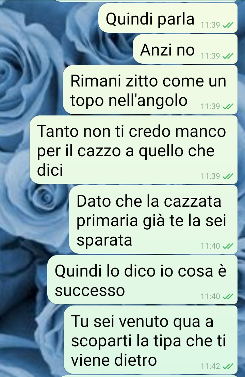Tap the double check marks beside "Anzi no"
This screenshot has width=245, height=377.
[x=228, y=56]
